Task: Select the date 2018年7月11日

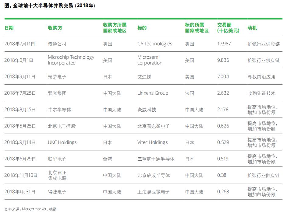Action: tap(19, 44)
